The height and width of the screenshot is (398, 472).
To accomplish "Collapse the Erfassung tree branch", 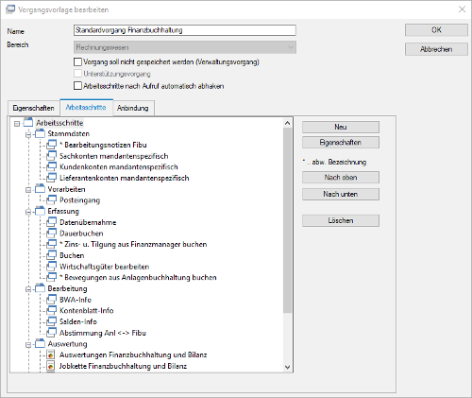I will tap(28, 212).
